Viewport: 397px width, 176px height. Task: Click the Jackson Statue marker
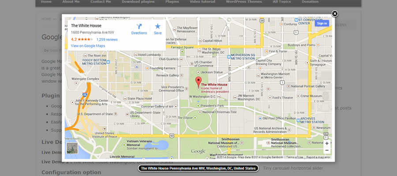(198, 72)
